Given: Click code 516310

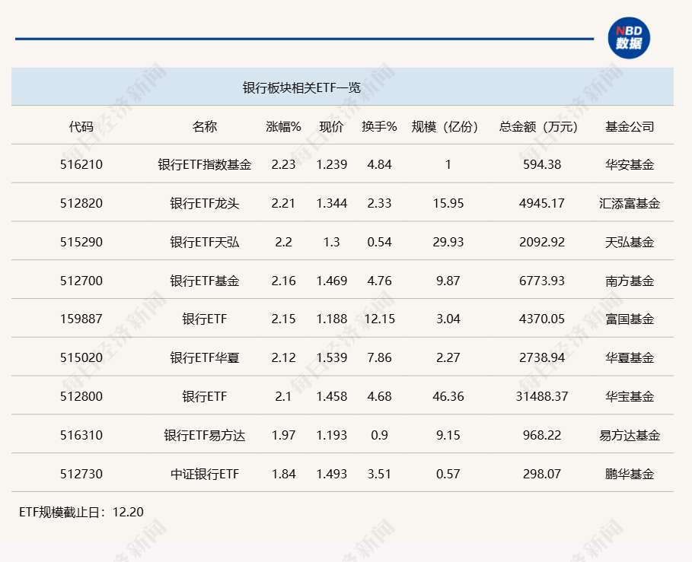Looking at the screenshot, I should 81,435.
